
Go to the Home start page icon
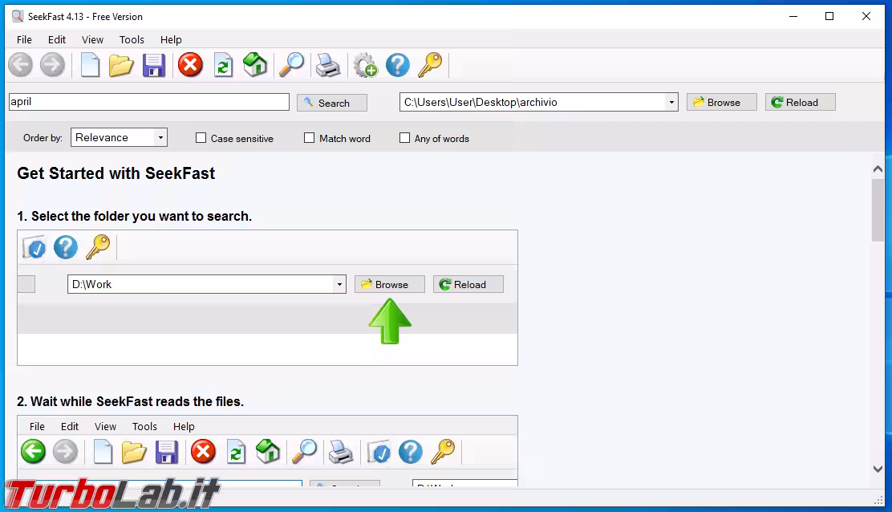point(255,65)
